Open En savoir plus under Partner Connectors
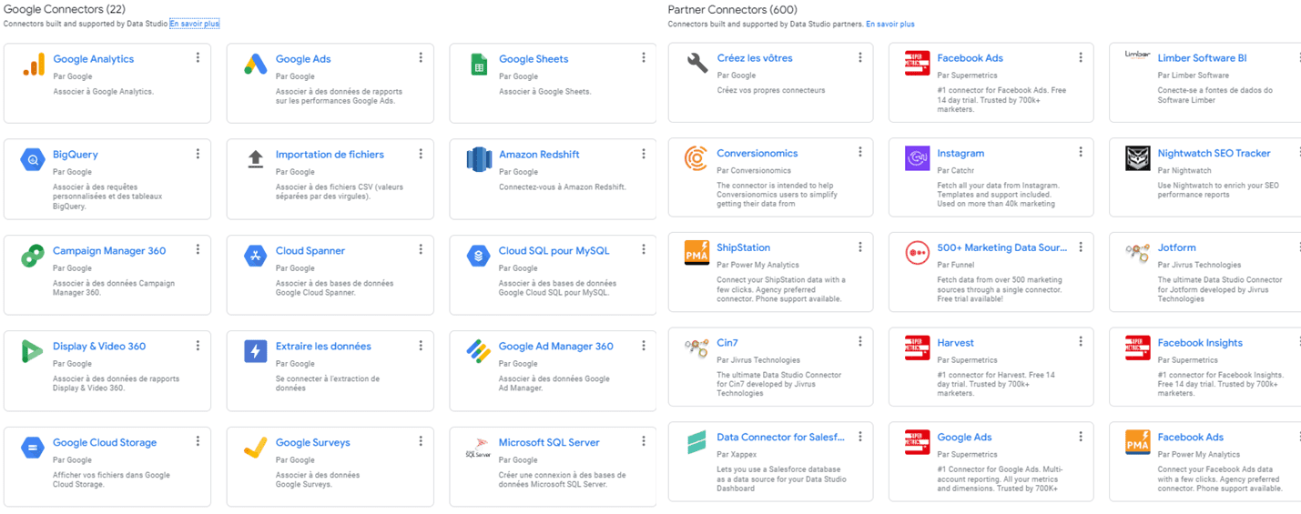Viewport: 1301px width, 514px height. tap(890, 24)
